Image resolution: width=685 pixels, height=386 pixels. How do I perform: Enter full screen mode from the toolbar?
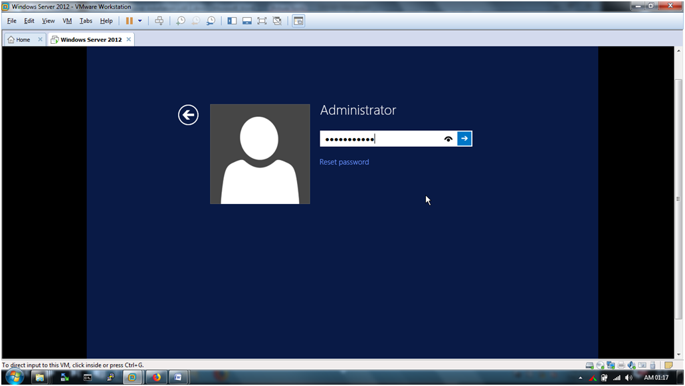[262, 21]
